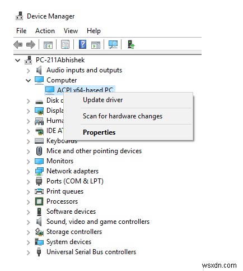Expand the System devices category
This screenshot has width=243, height=271.
click(x=28, y=242)
